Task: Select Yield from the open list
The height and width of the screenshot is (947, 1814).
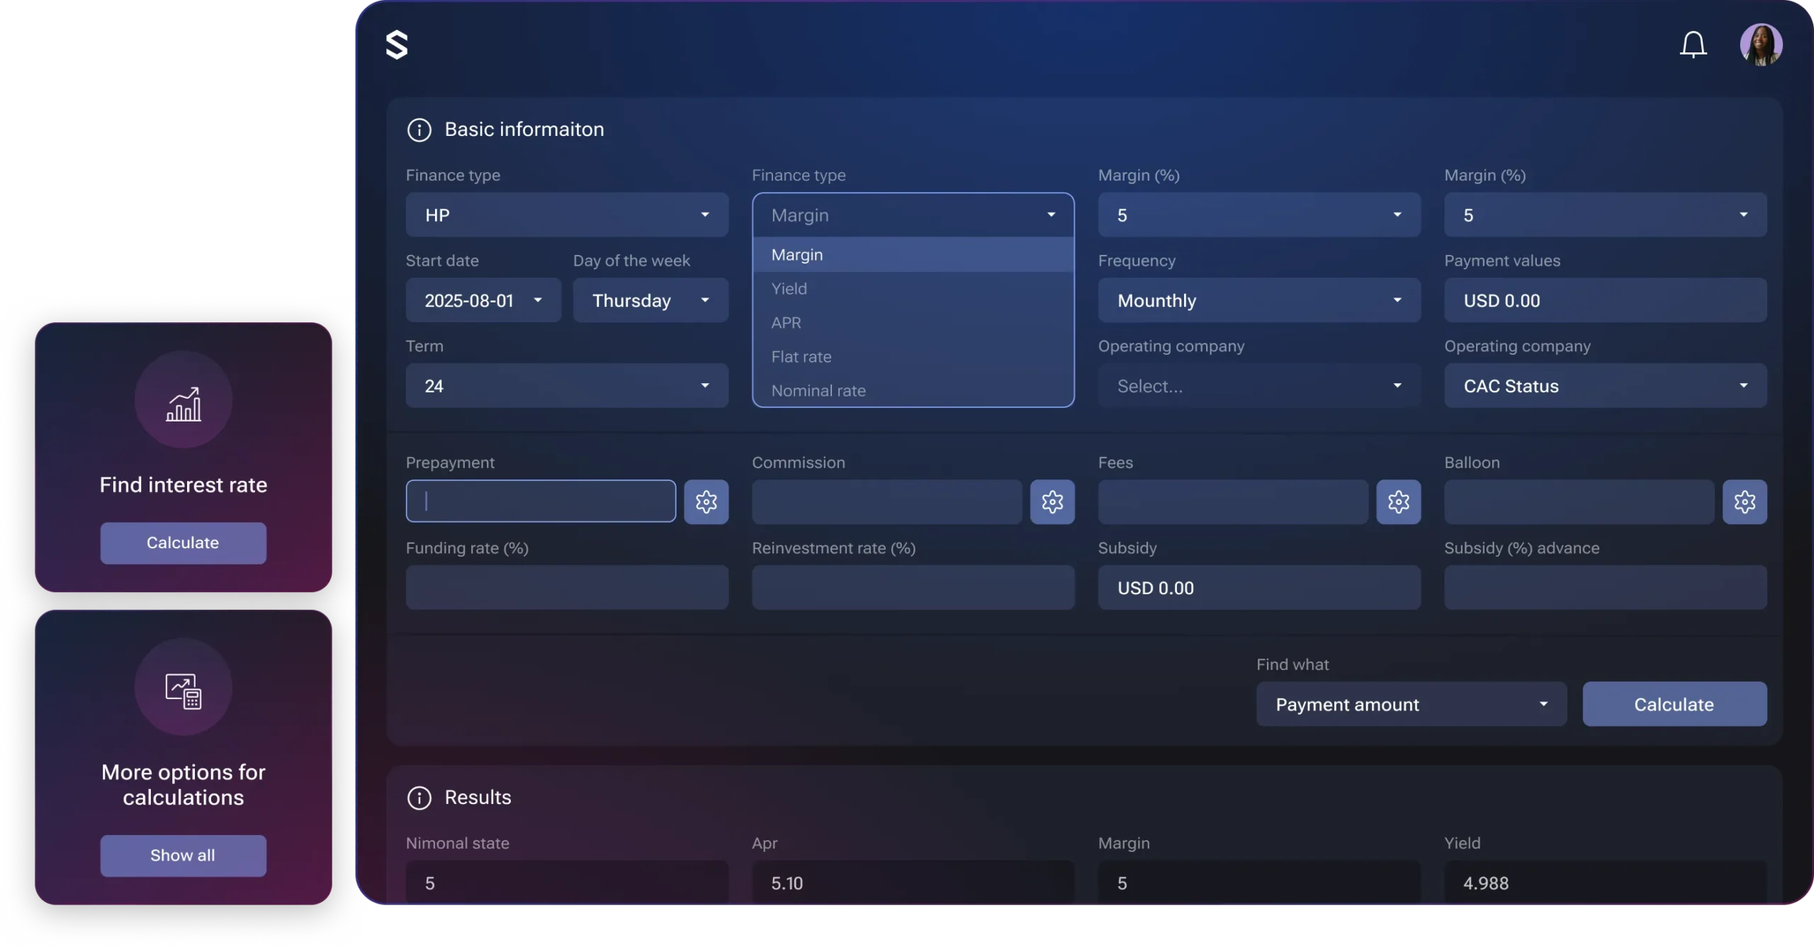Action: [x=789, y=288]
